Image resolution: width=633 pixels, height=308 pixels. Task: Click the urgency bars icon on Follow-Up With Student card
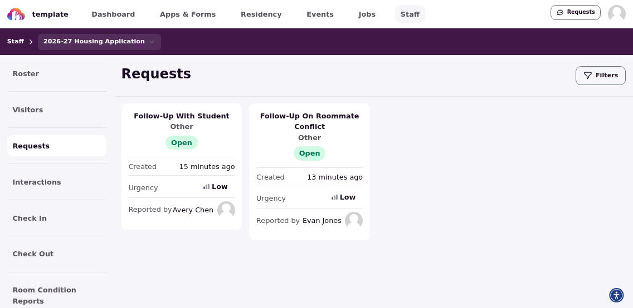[x=206, y=187]
